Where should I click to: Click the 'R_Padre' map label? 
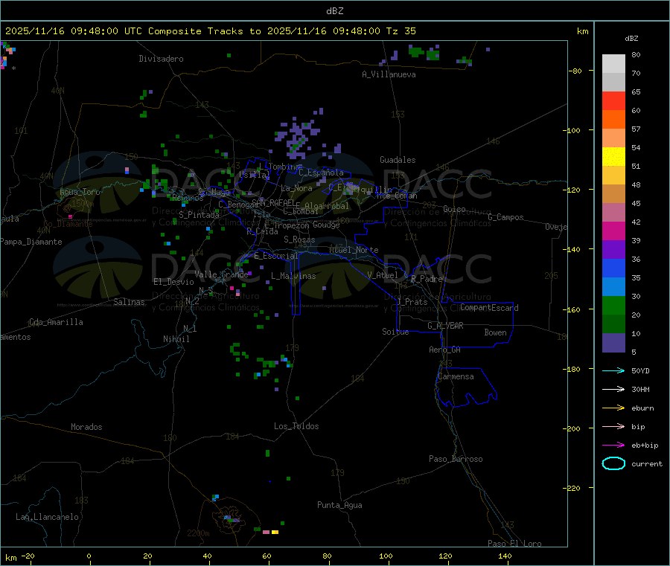[x=427, y=279]
